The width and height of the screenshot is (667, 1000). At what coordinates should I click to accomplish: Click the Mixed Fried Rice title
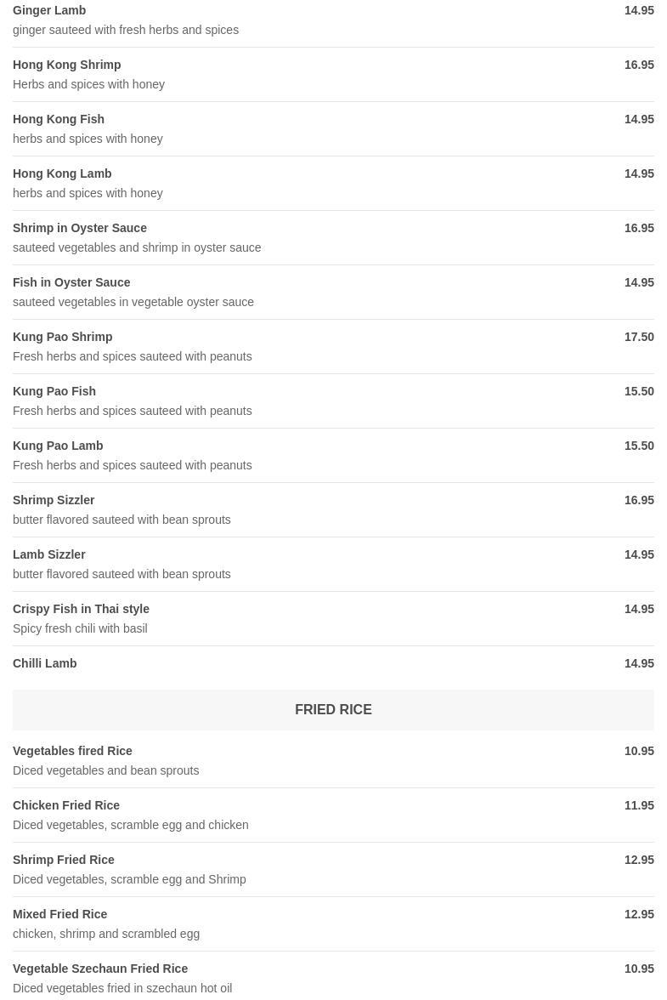click(59, 914)
